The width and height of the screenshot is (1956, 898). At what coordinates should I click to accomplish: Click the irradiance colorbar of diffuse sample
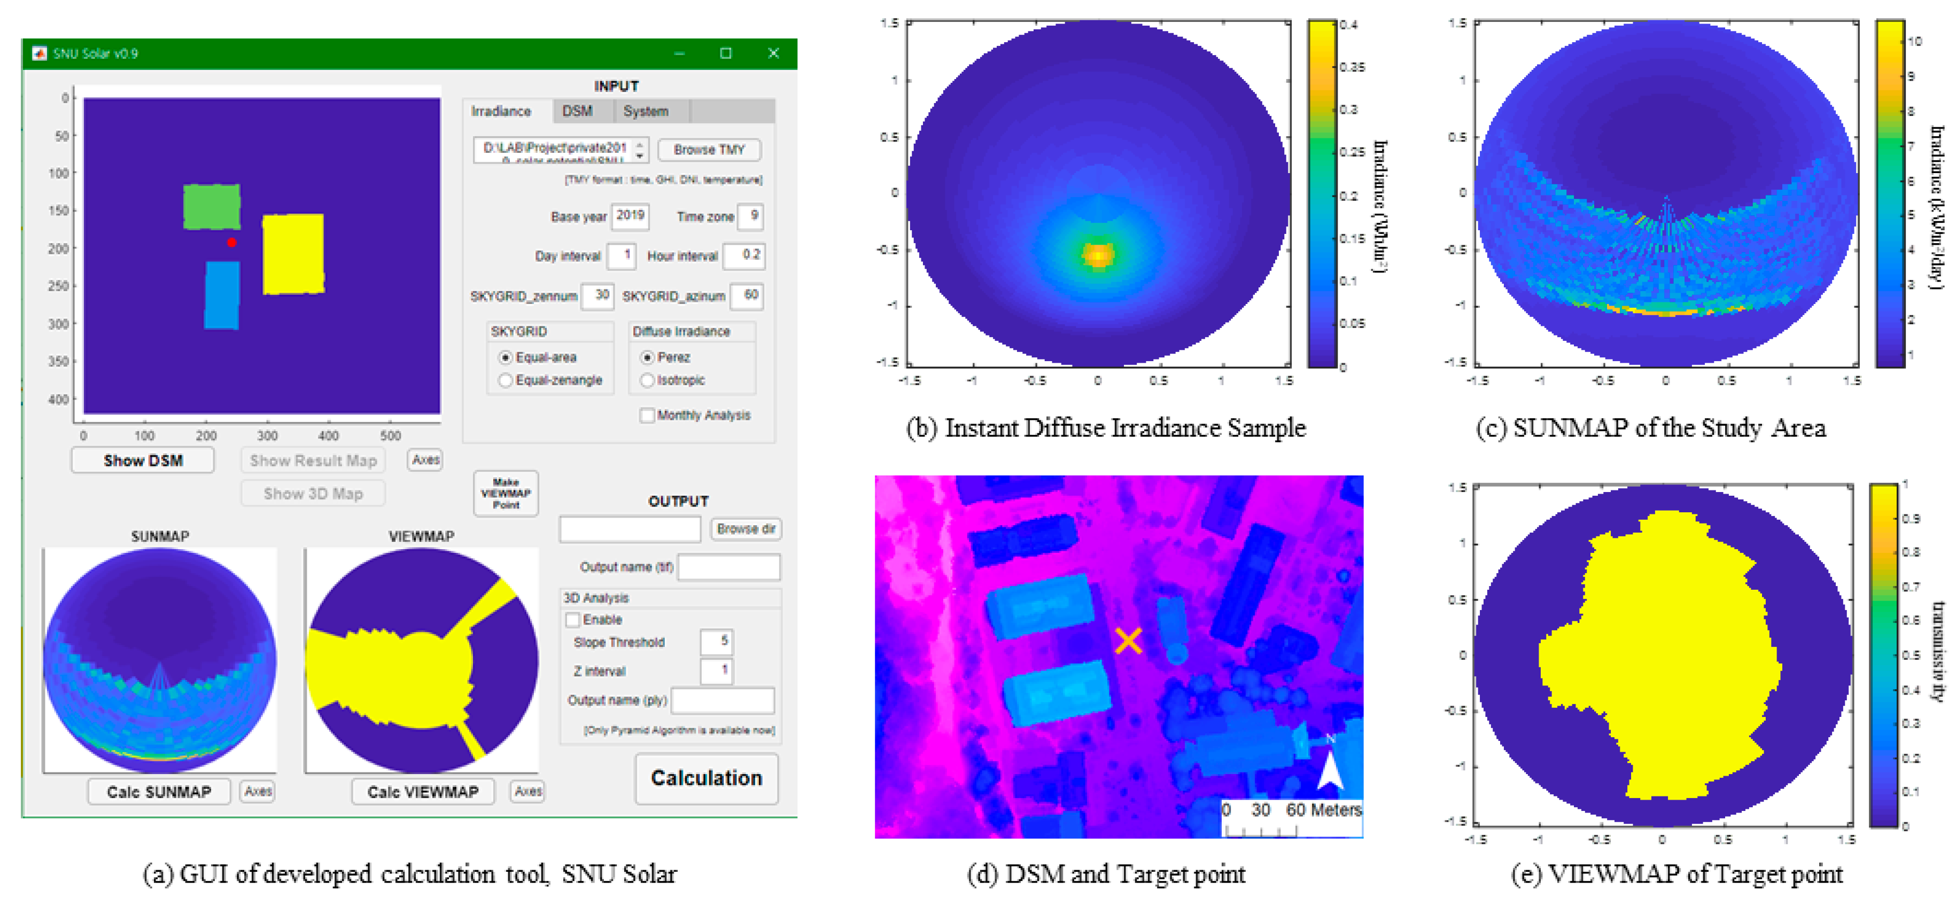[1321, 194]
